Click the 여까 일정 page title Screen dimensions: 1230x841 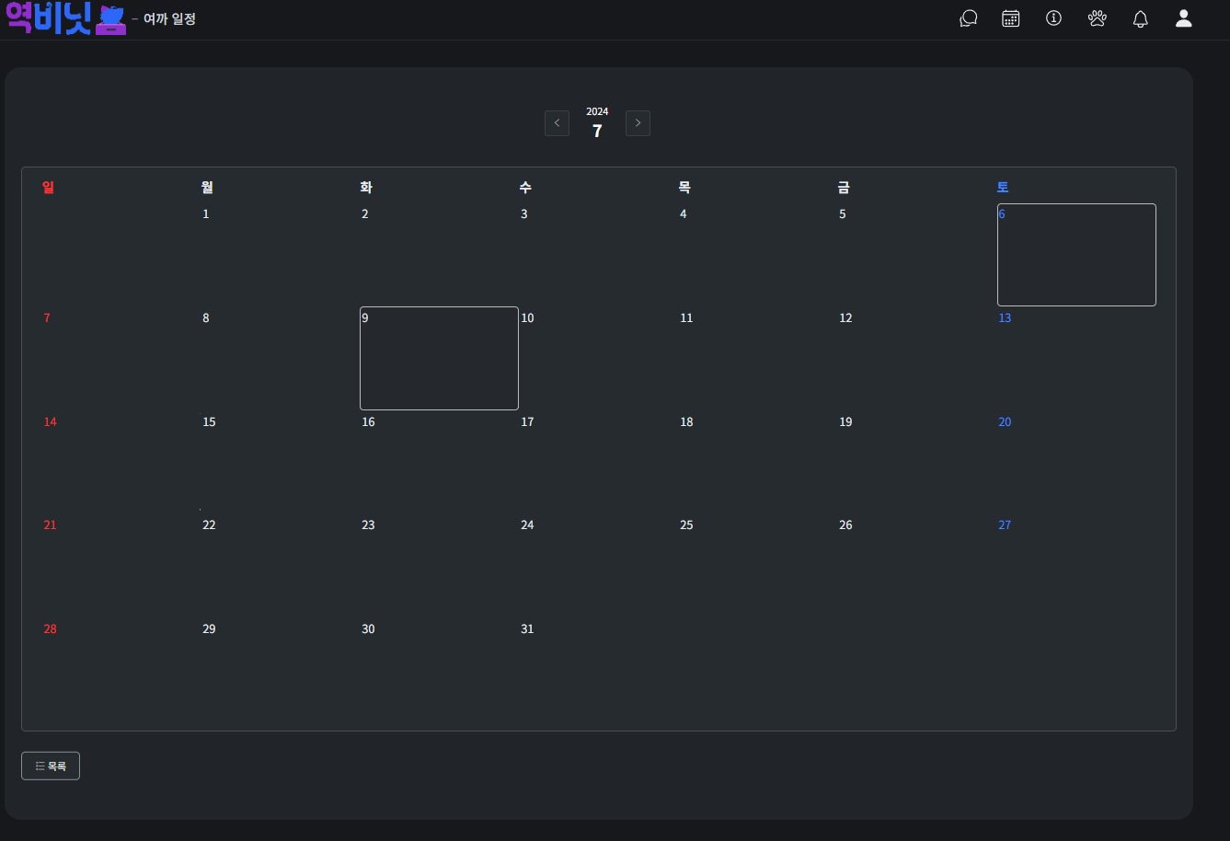point(169,18)
